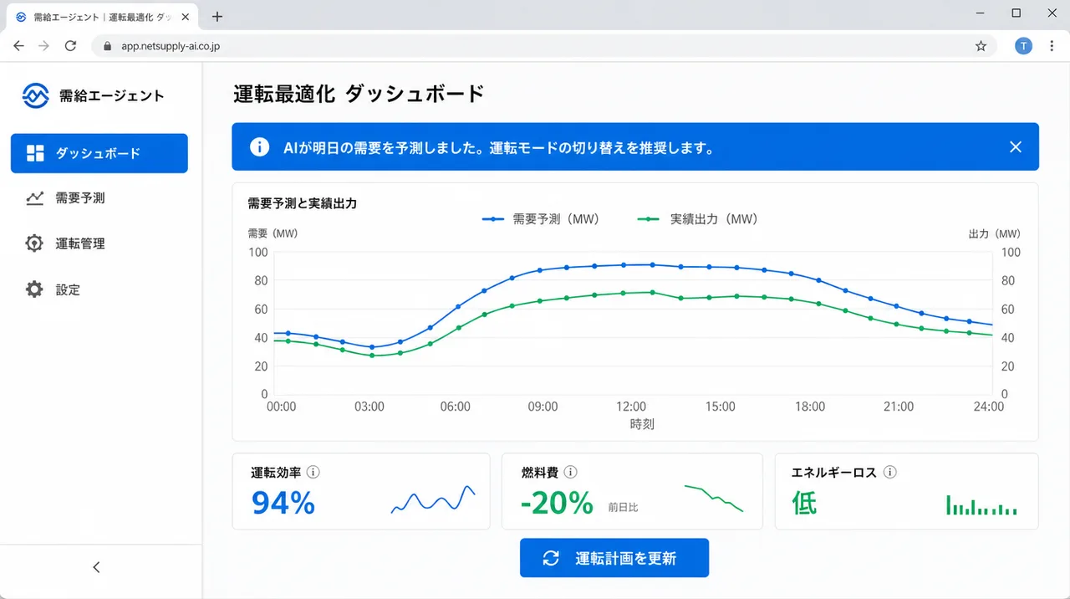Screen dimensions: 1070x599
Task: Dismiss the AI forecast notification banner
Action: point(1016,147)
